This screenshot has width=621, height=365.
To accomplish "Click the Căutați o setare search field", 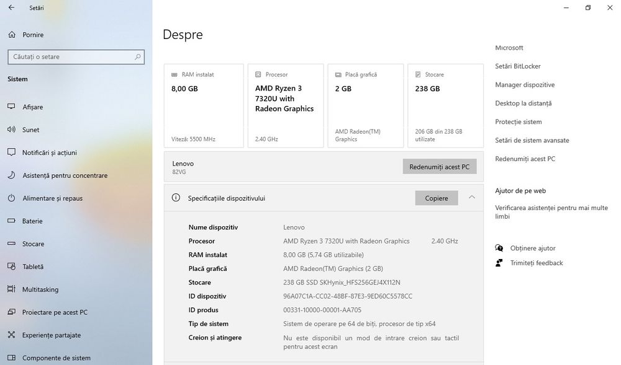I will (76, 57).
